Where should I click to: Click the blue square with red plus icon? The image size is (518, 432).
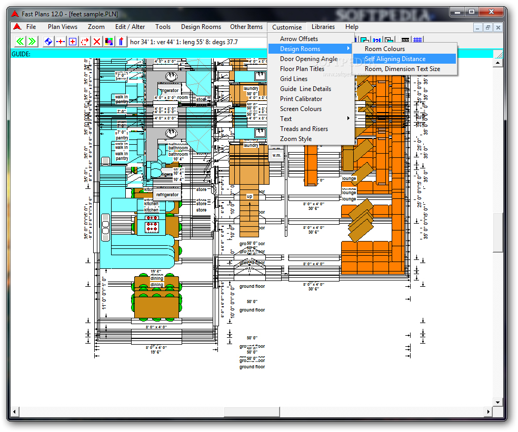[x=73, y=42]
